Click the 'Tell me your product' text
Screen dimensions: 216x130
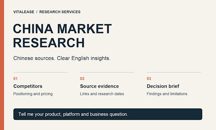[x=73, y=114]
